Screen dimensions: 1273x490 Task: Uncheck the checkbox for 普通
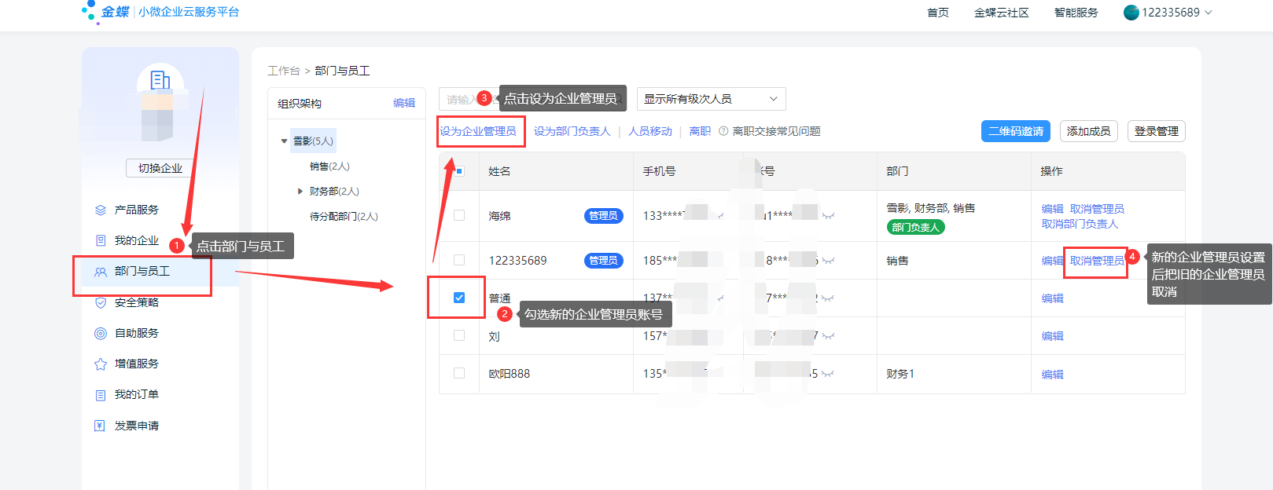[x=459, y=298]
